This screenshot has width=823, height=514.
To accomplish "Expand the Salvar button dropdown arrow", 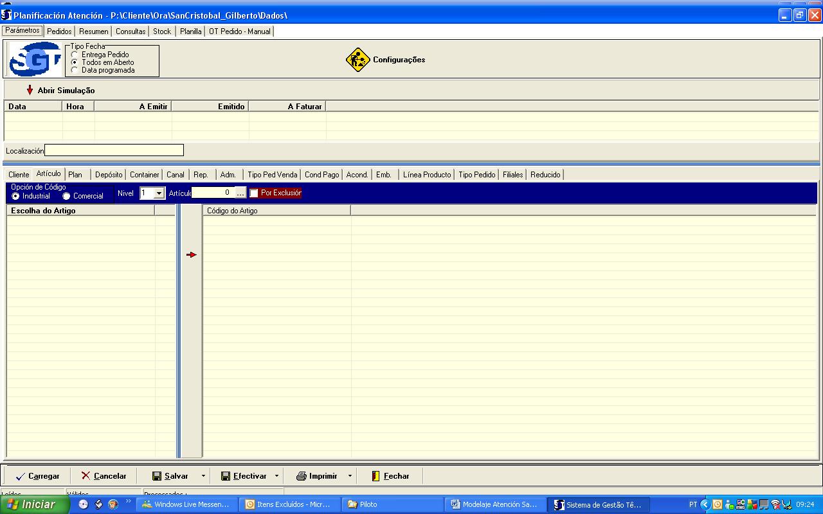I will 203,476.
